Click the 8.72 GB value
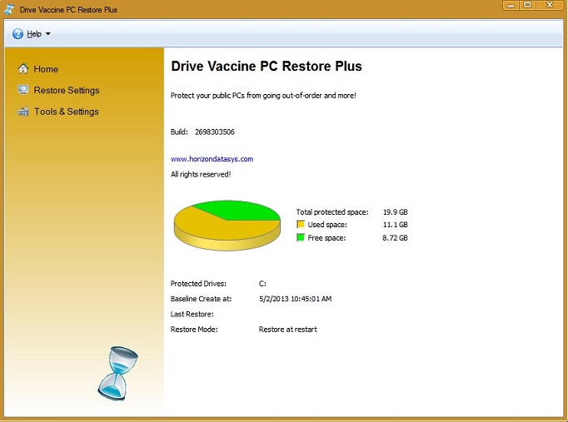 (x=396, y=238)
